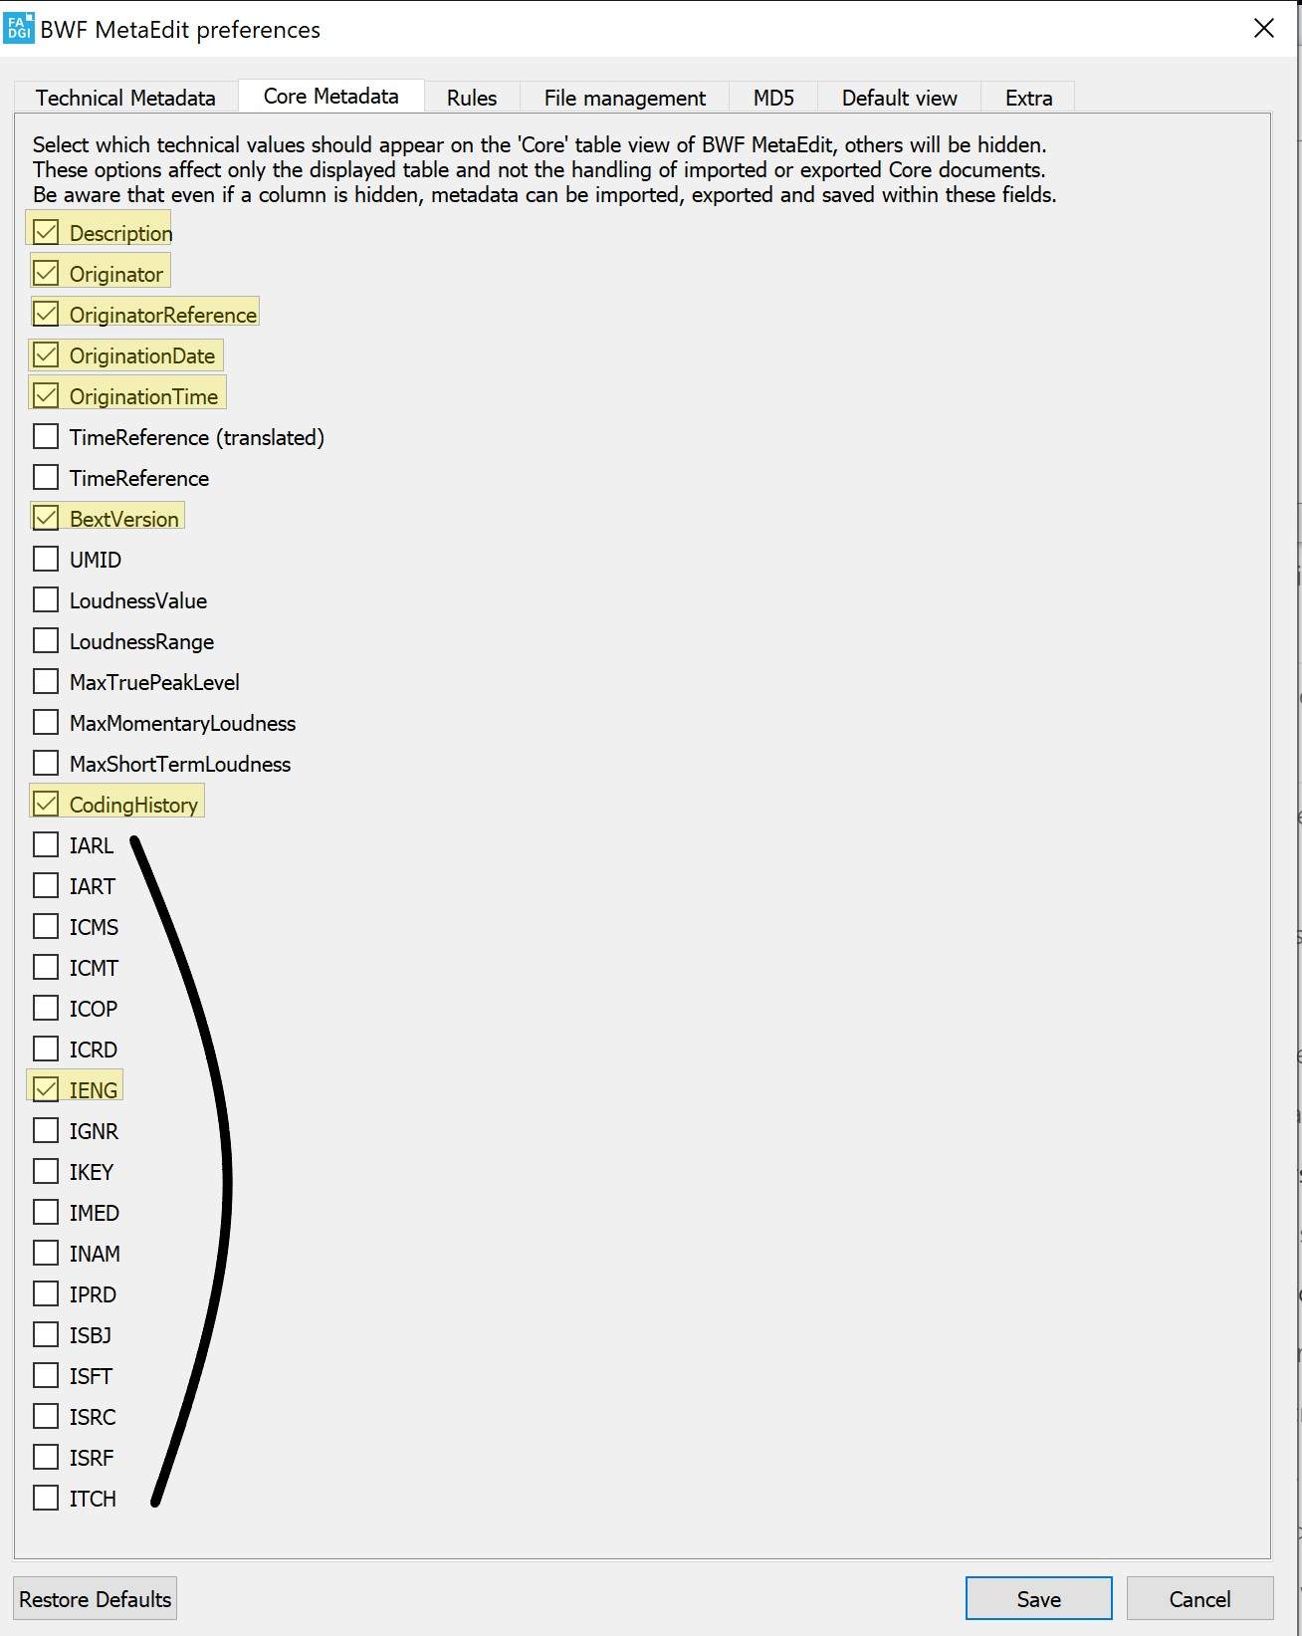The image size is (1302, 1636).
Task: Check the LoudnessValue option
Action: tap(46, 599)
